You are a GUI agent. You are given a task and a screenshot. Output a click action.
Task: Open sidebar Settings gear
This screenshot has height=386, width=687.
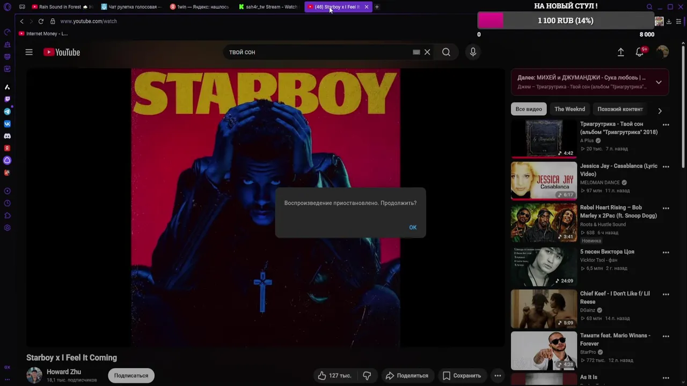(x=8, y=228)
